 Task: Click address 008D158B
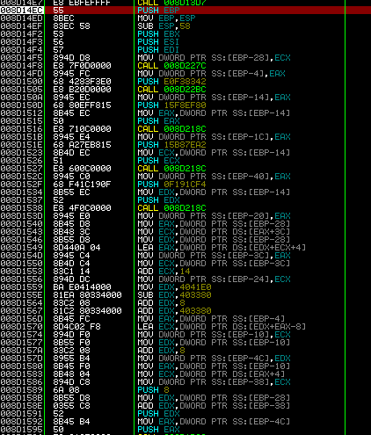click(x=22, y=398)
